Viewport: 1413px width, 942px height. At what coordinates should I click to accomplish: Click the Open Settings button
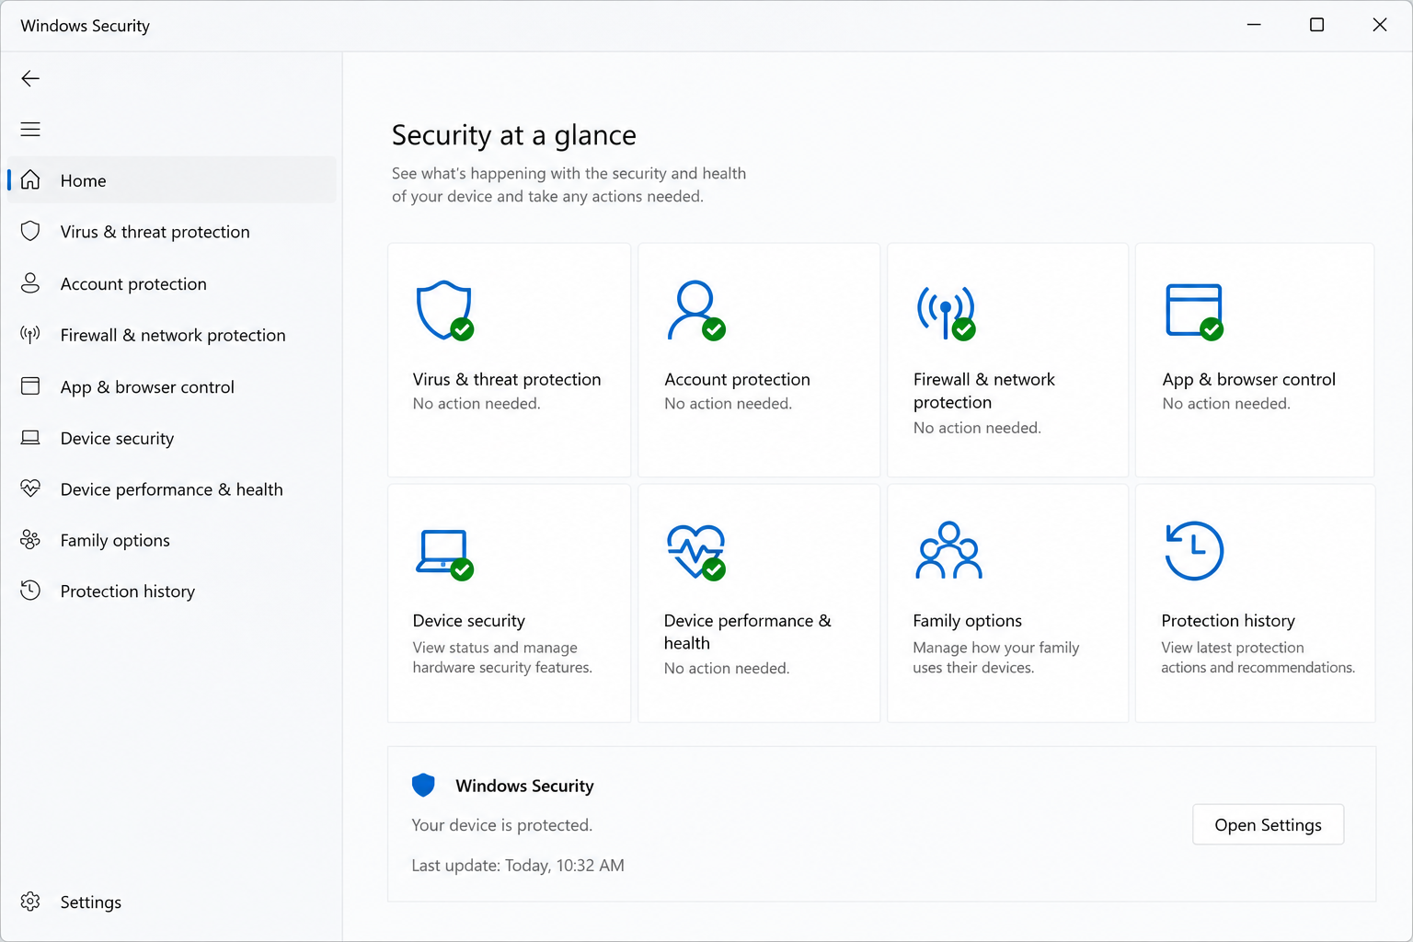pyautogui.click(x=1268, y=824)
